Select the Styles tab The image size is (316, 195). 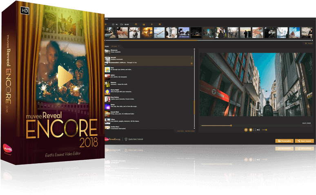pyautogui.click(x=107, y=47)
